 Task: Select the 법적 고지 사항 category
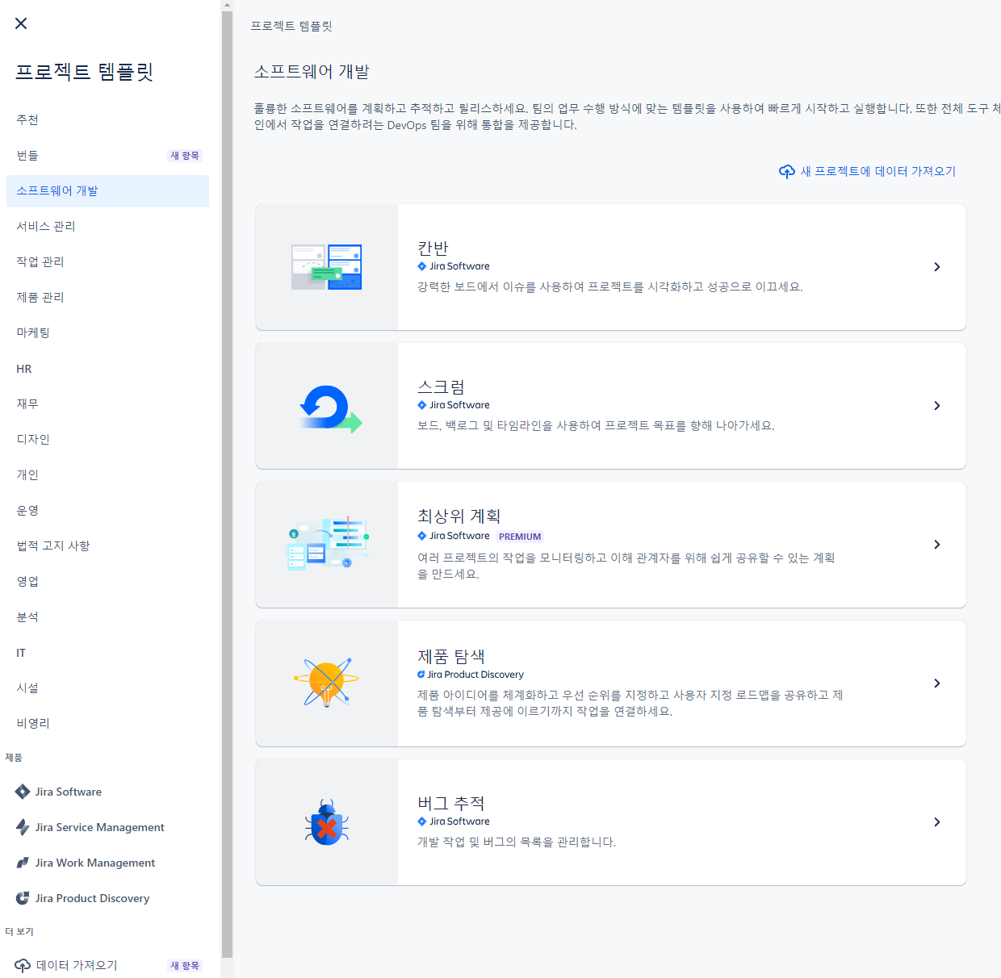107,546
